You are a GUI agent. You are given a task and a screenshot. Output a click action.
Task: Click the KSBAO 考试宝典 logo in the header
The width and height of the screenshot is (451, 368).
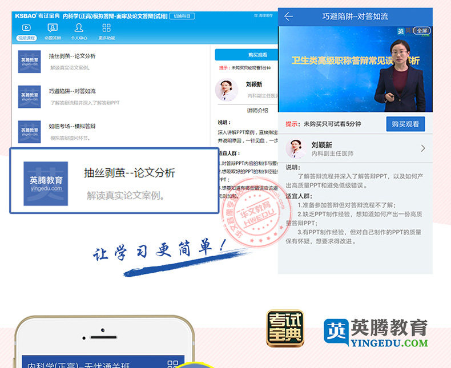[x=37, y=16]
